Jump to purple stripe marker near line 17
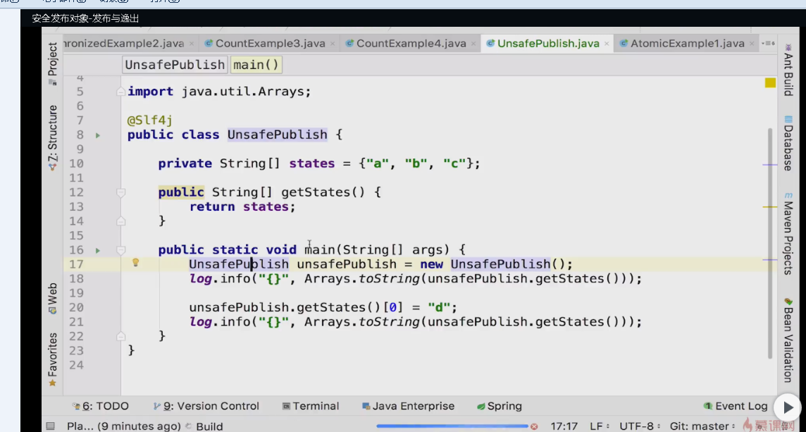The width and height of the screenshot is (806, 432). pos(769,260)
